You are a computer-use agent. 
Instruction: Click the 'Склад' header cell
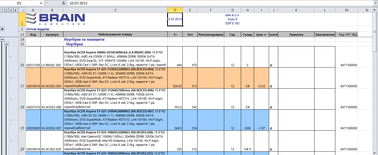247,35
